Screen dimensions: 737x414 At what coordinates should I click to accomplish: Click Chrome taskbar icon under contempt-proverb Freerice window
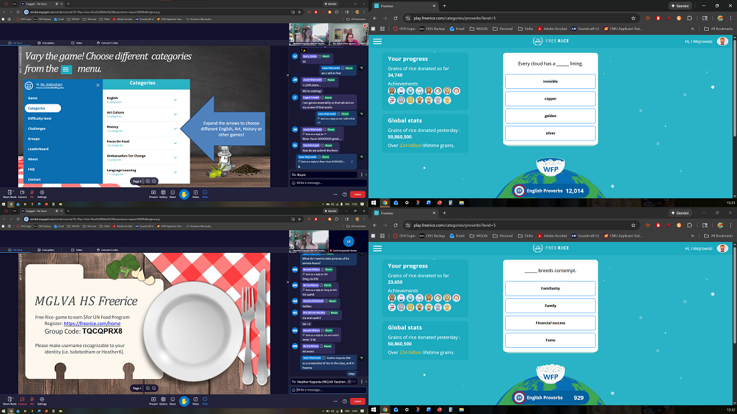click(x=385, y=410)
